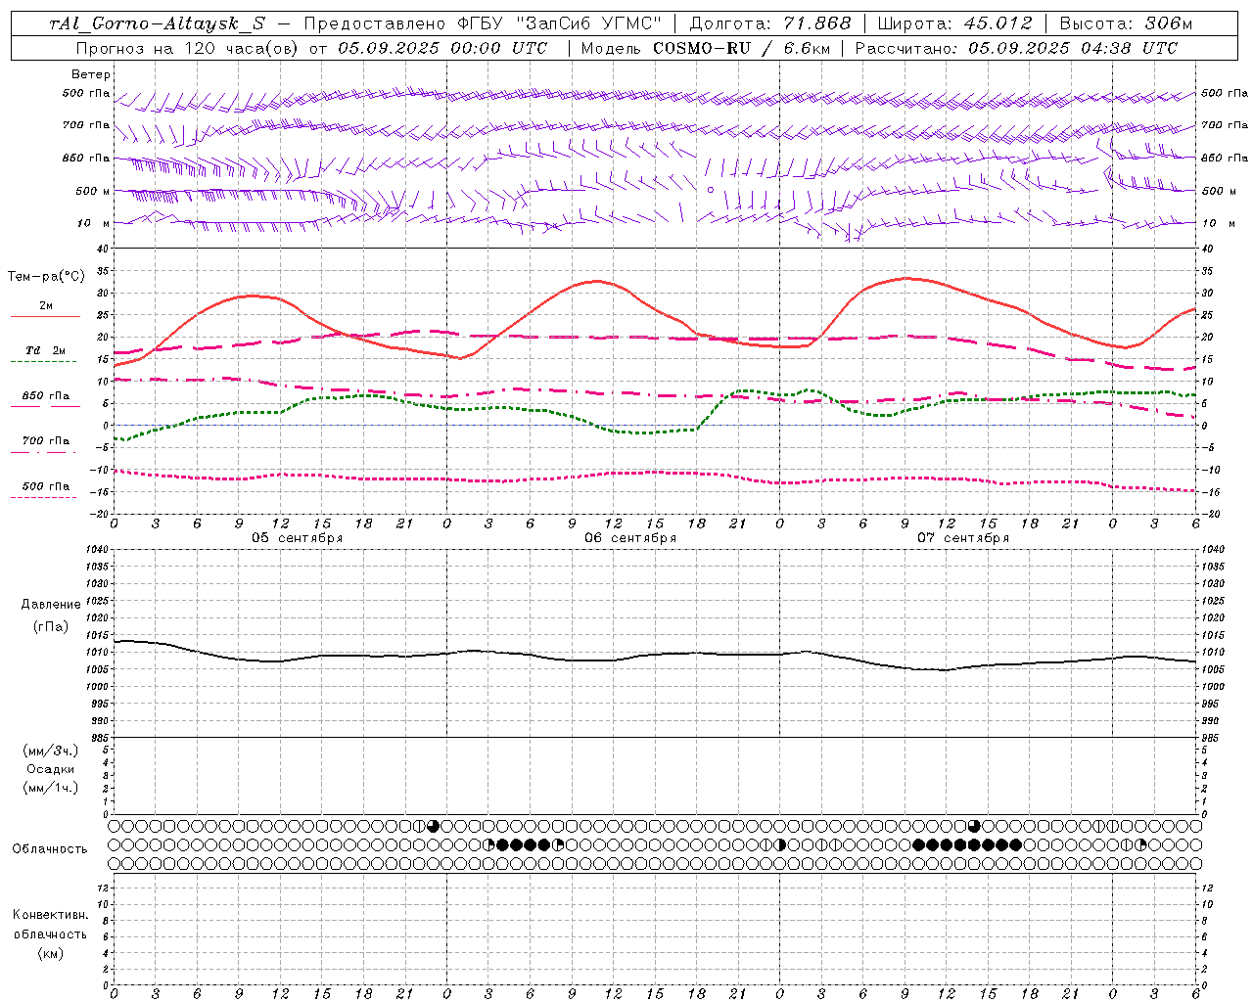The width and height of the screenshot is (1253, 1002).
Task: Click the Прогноз на 120 часа(ов) header text
Action: (187, 48)
